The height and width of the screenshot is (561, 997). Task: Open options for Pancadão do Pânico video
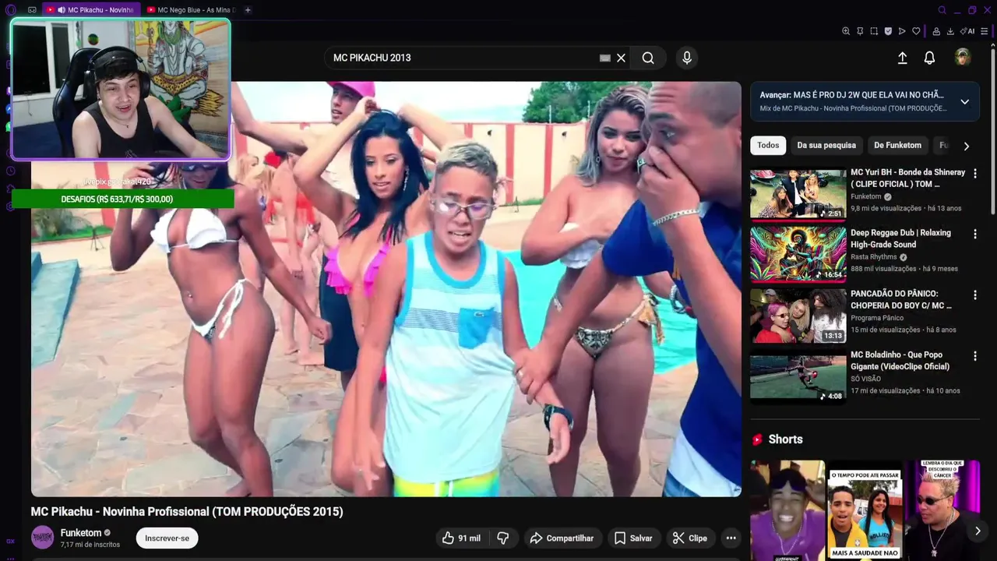[x=974, y=295]
